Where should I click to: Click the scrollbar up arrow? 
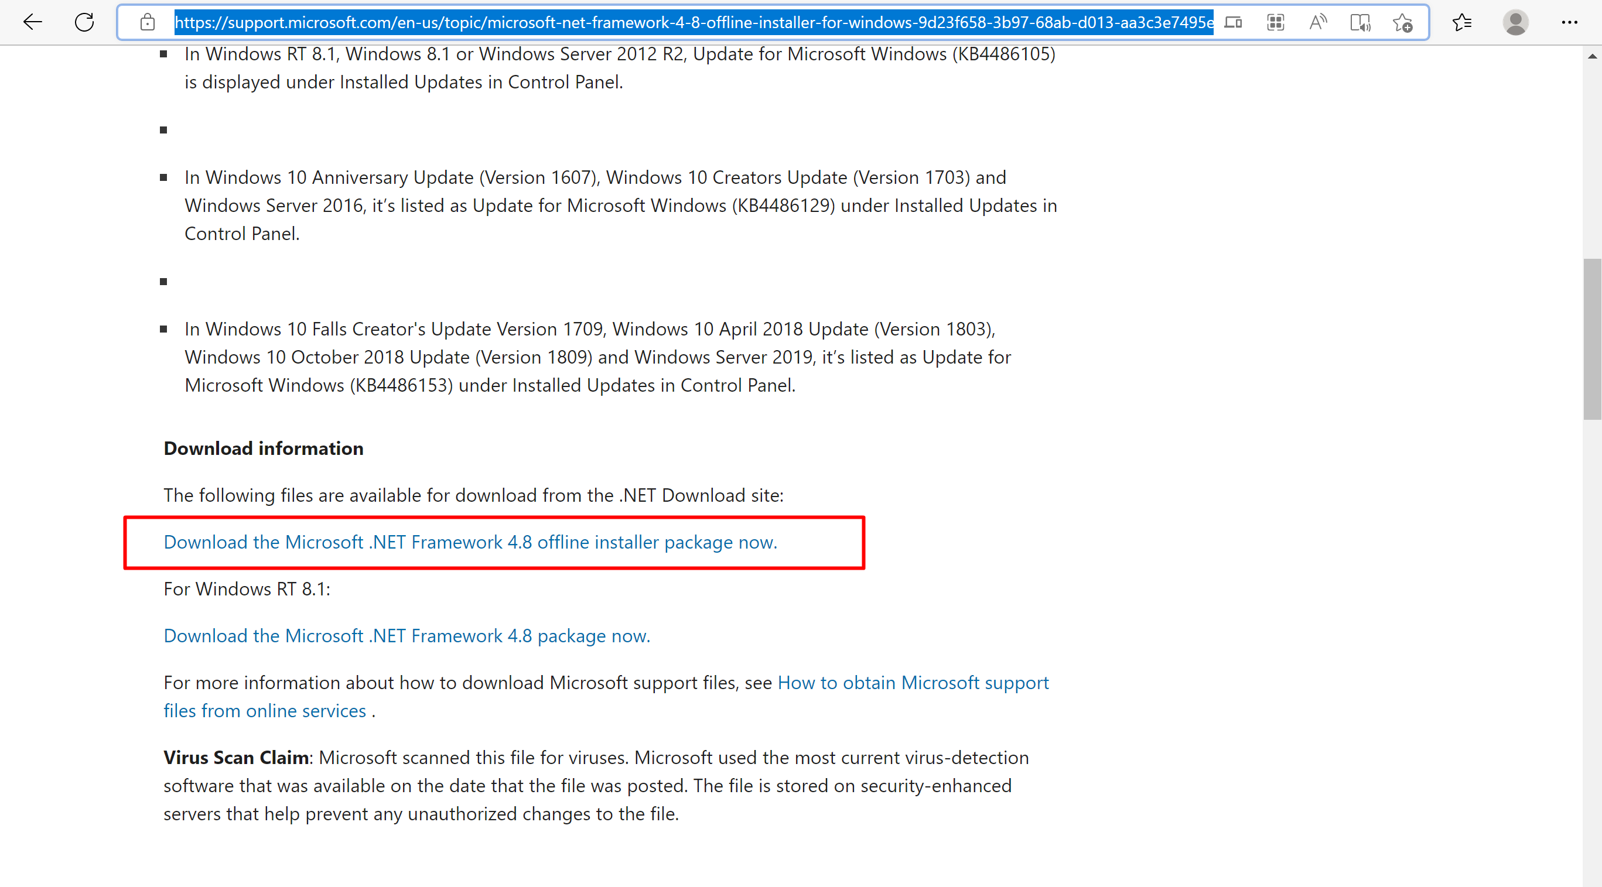point(1592,56)
